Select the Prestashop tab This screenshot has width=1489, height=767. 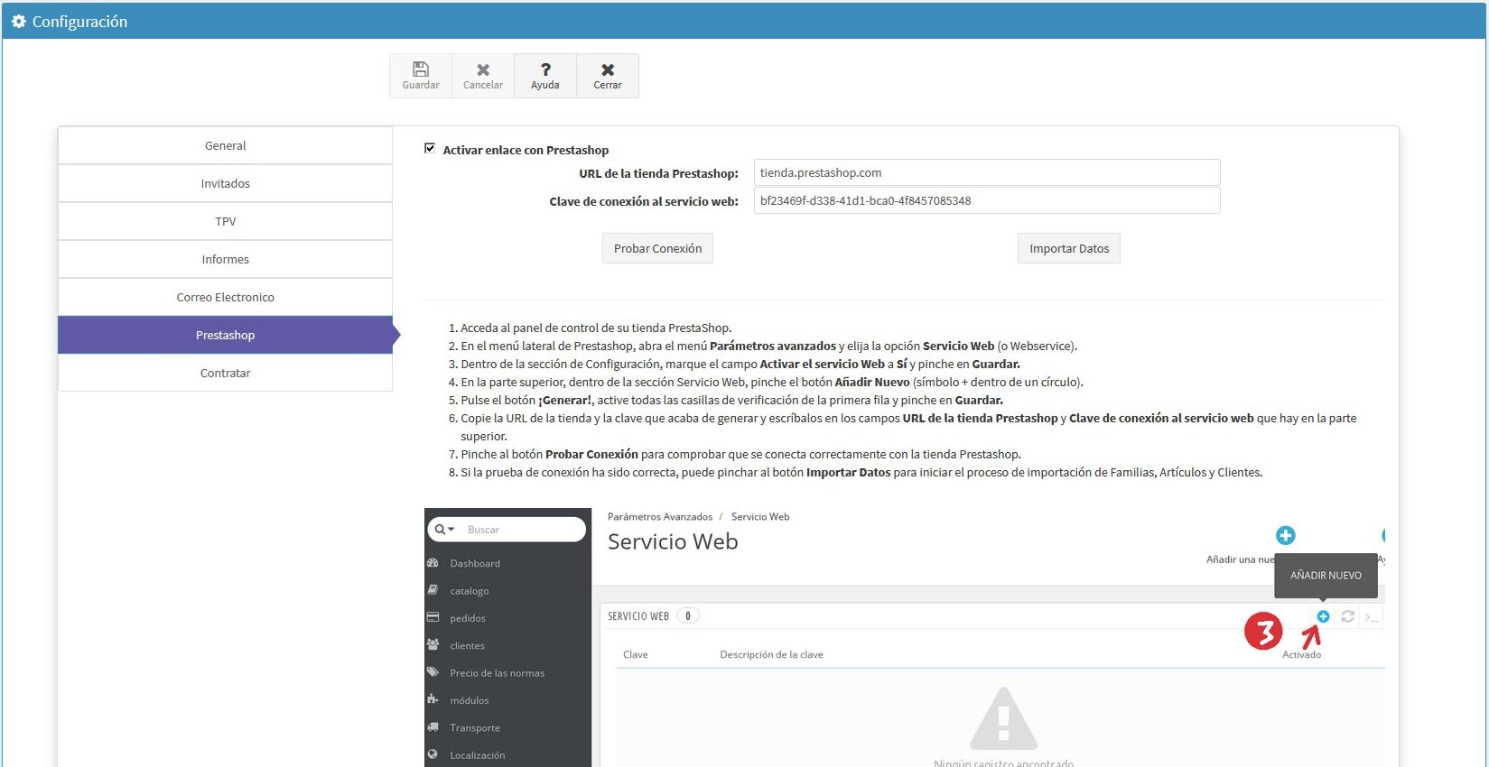(x=225, y=335)
